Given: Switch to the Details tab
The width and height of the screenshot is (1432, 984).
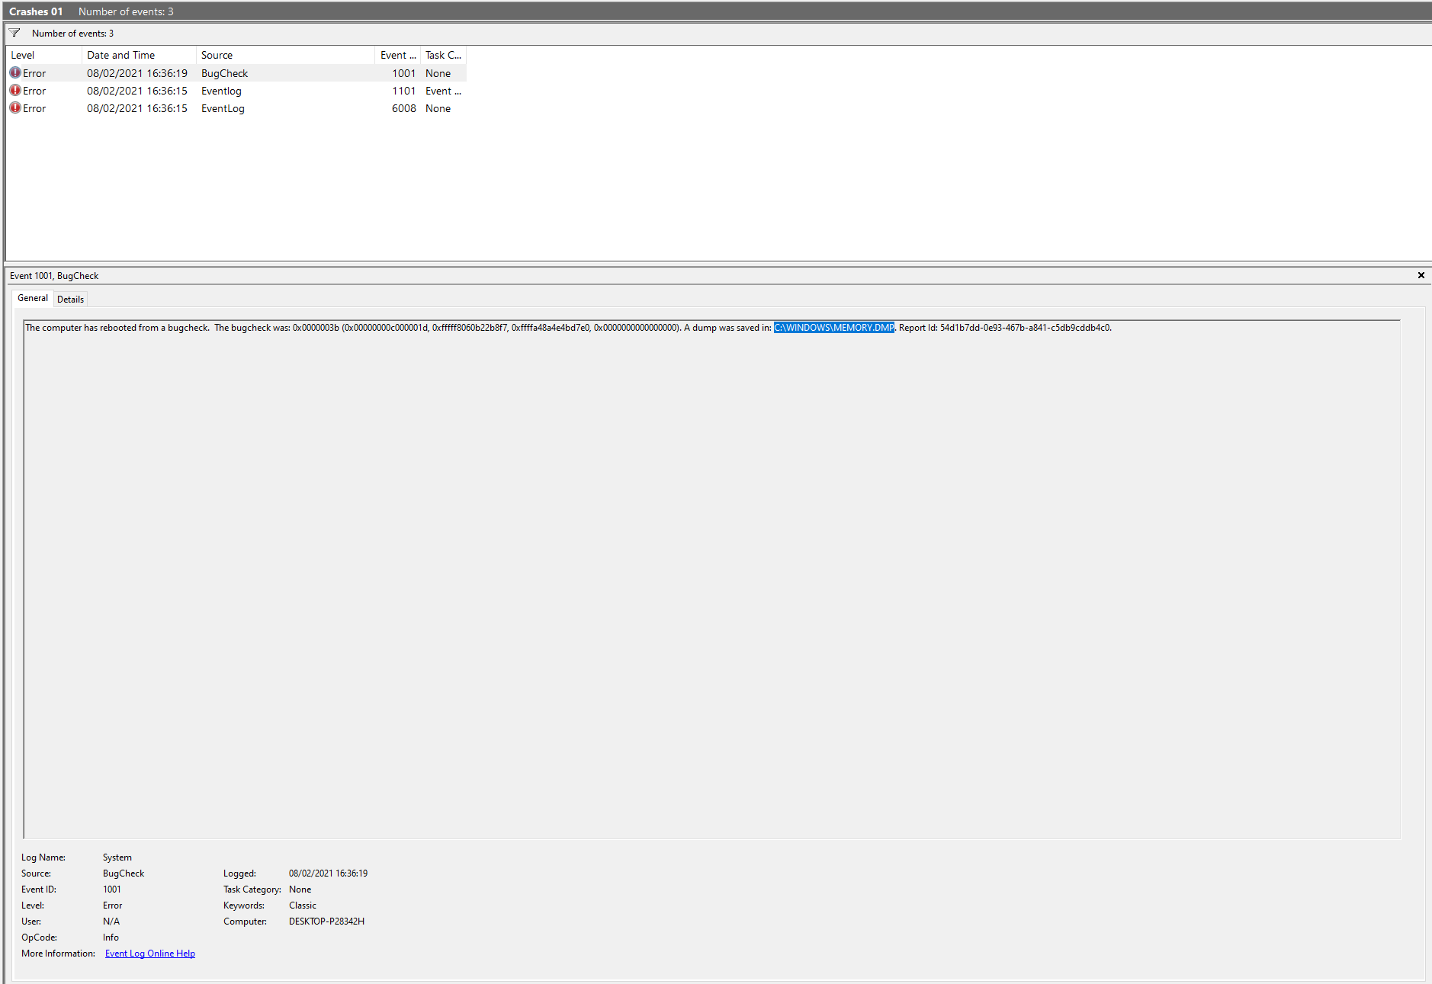Looking at the screenshot, I should (70, 298).
